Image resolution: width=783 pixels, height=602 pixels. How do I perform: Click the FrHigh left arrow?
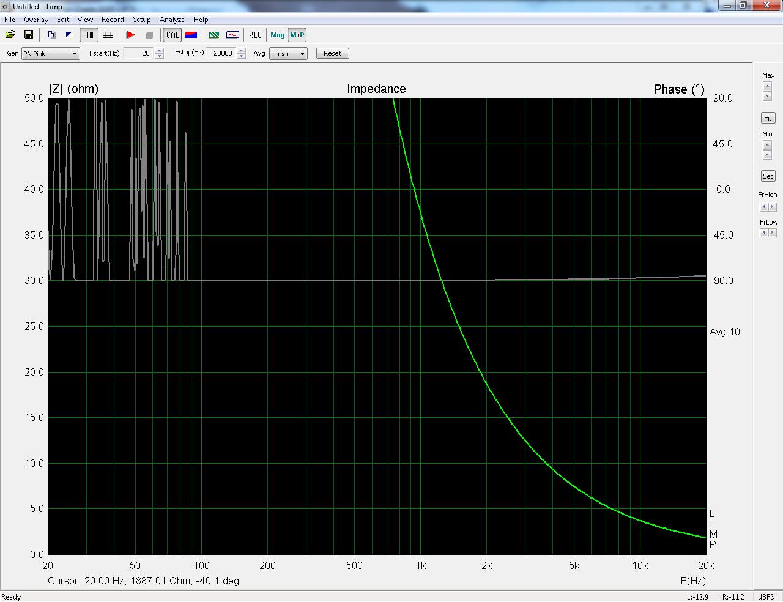coord(764,207)
